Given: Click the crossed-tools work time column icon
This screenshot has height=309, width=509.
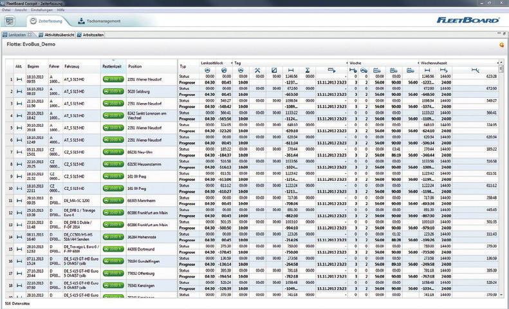Looking at the screenshot, I should pos(257,70).
